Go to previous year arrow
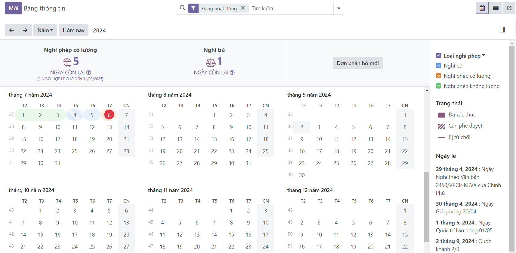 click(x=11, y=30)
